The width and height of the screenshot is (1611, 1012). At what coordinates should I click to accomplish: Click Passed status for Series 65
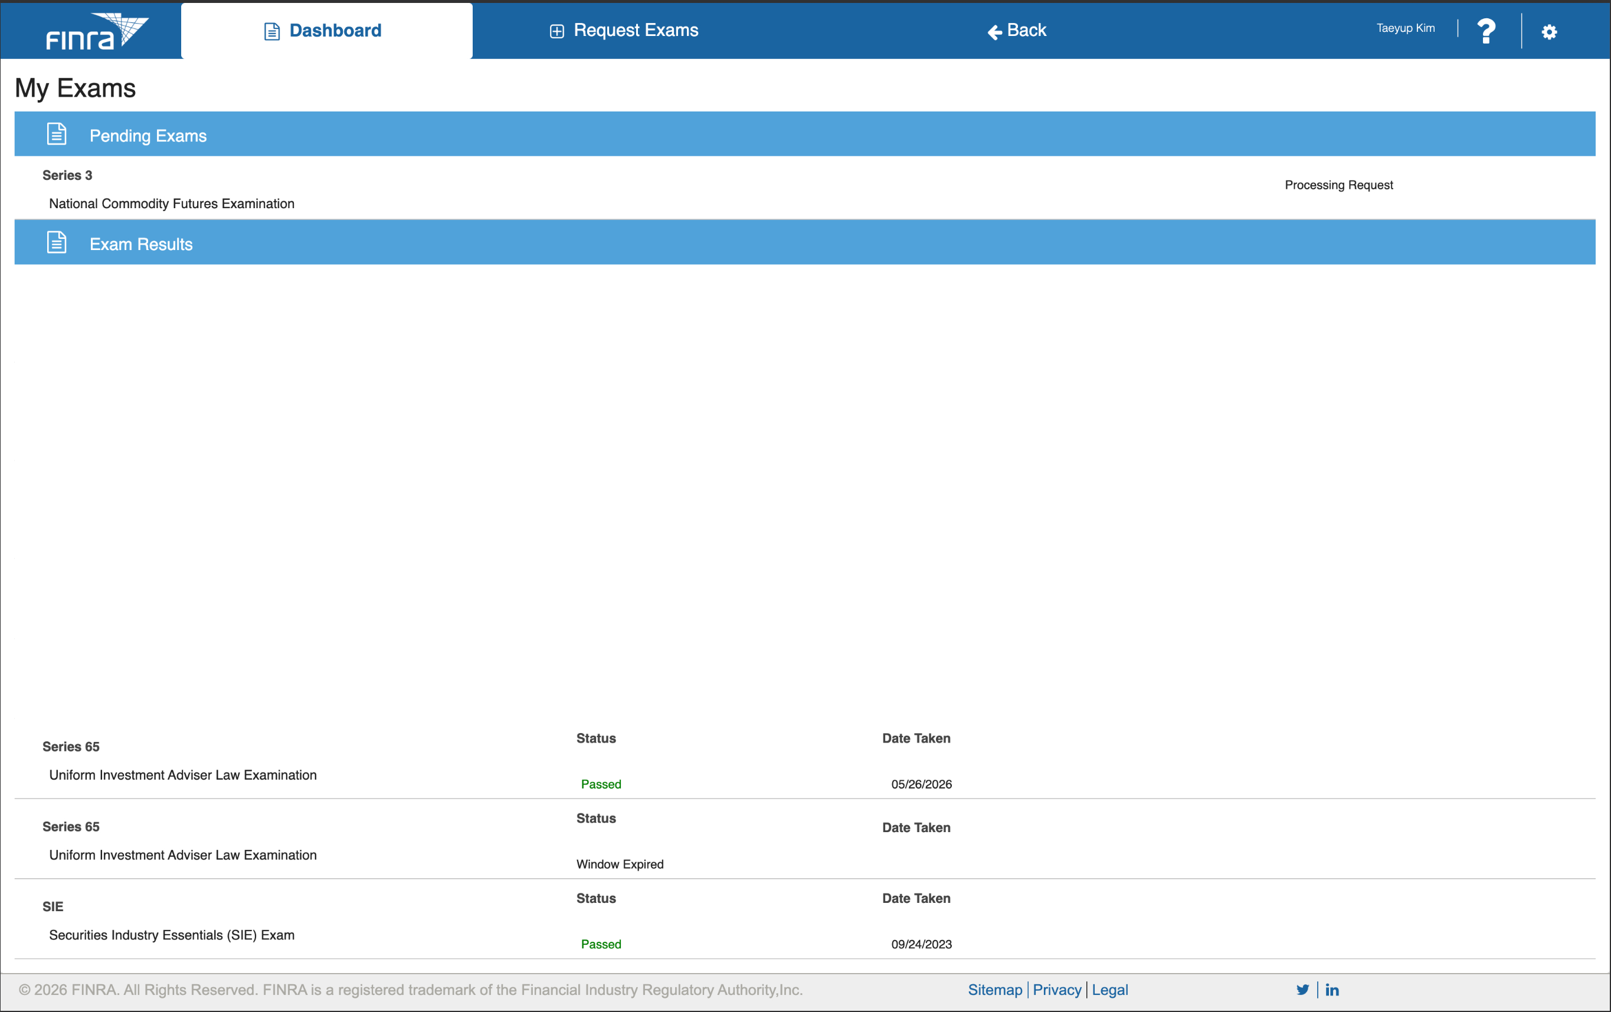pos(601,784)
